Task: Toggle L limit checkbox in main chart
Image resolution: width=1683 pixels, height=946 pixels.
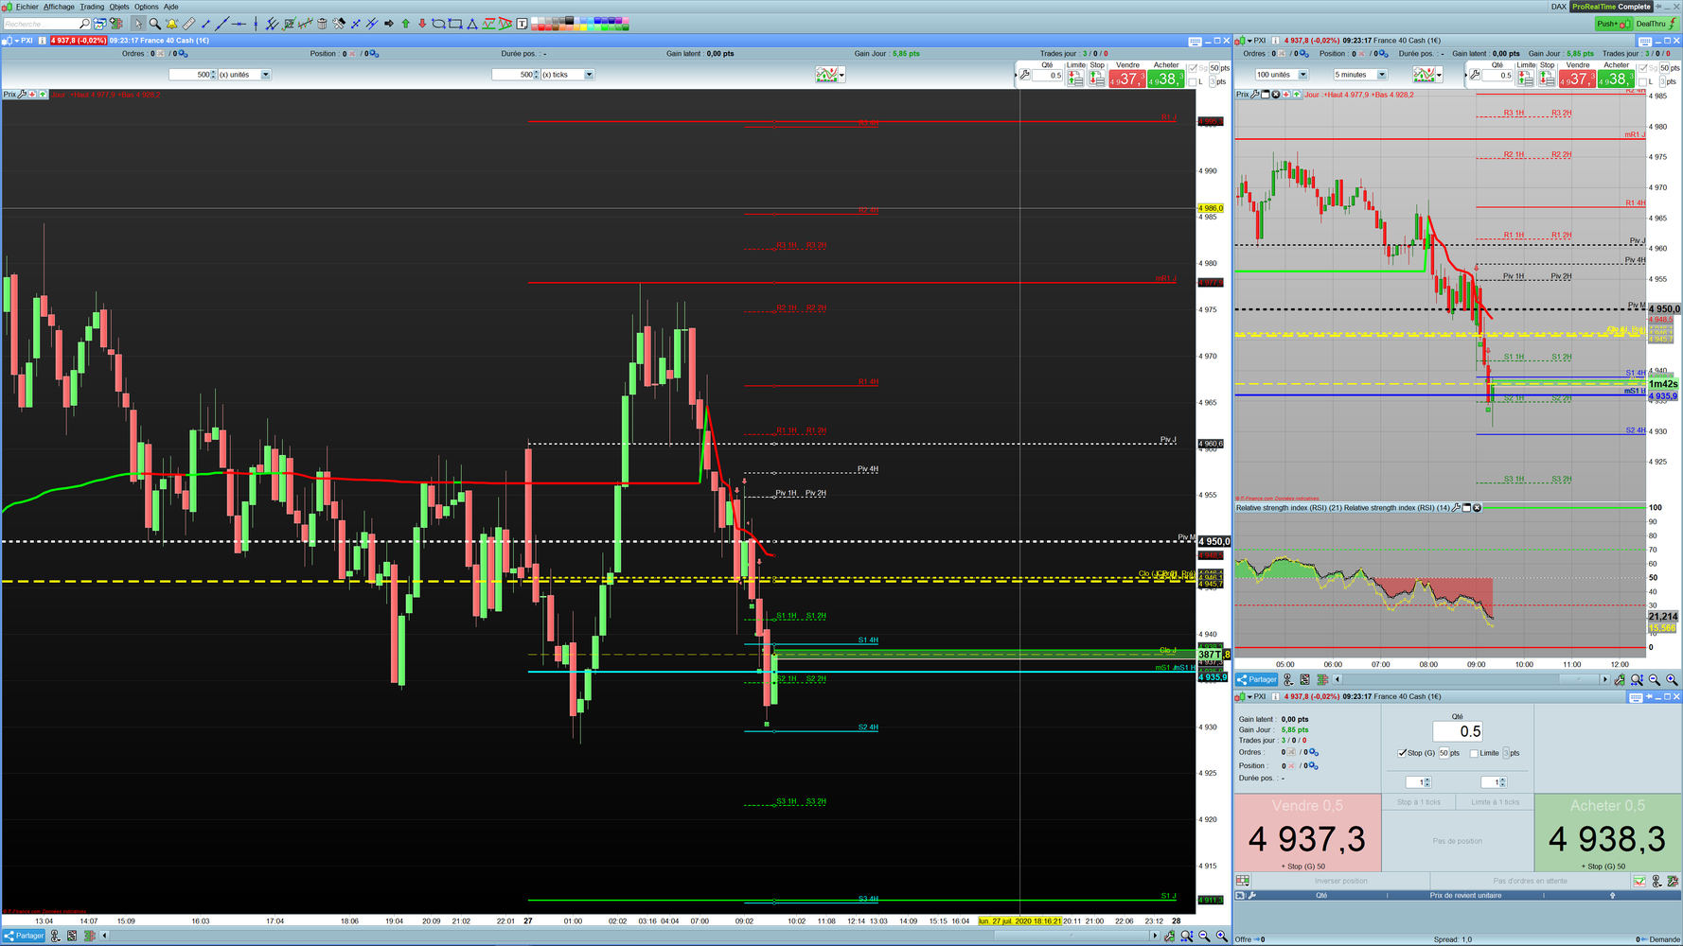Action: [1192, 81]
